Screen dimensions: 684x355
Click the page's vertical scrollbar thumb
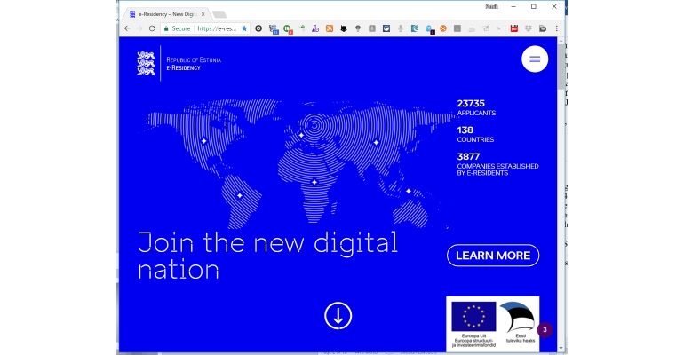pyautogui.click(x=561, y=66)
